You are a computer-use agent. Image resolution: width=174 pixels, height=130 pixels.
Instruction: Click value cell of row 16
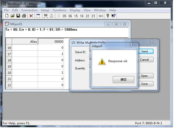(51, 48)
